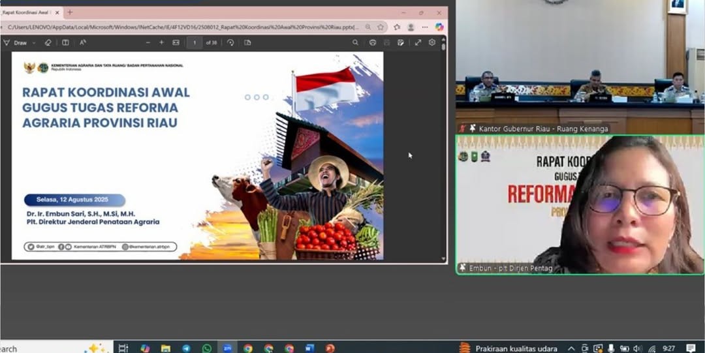Open Find in PDF search icon
Image resolution: width=705 pixels, height=353 pixels.
(x=355, y=42)
